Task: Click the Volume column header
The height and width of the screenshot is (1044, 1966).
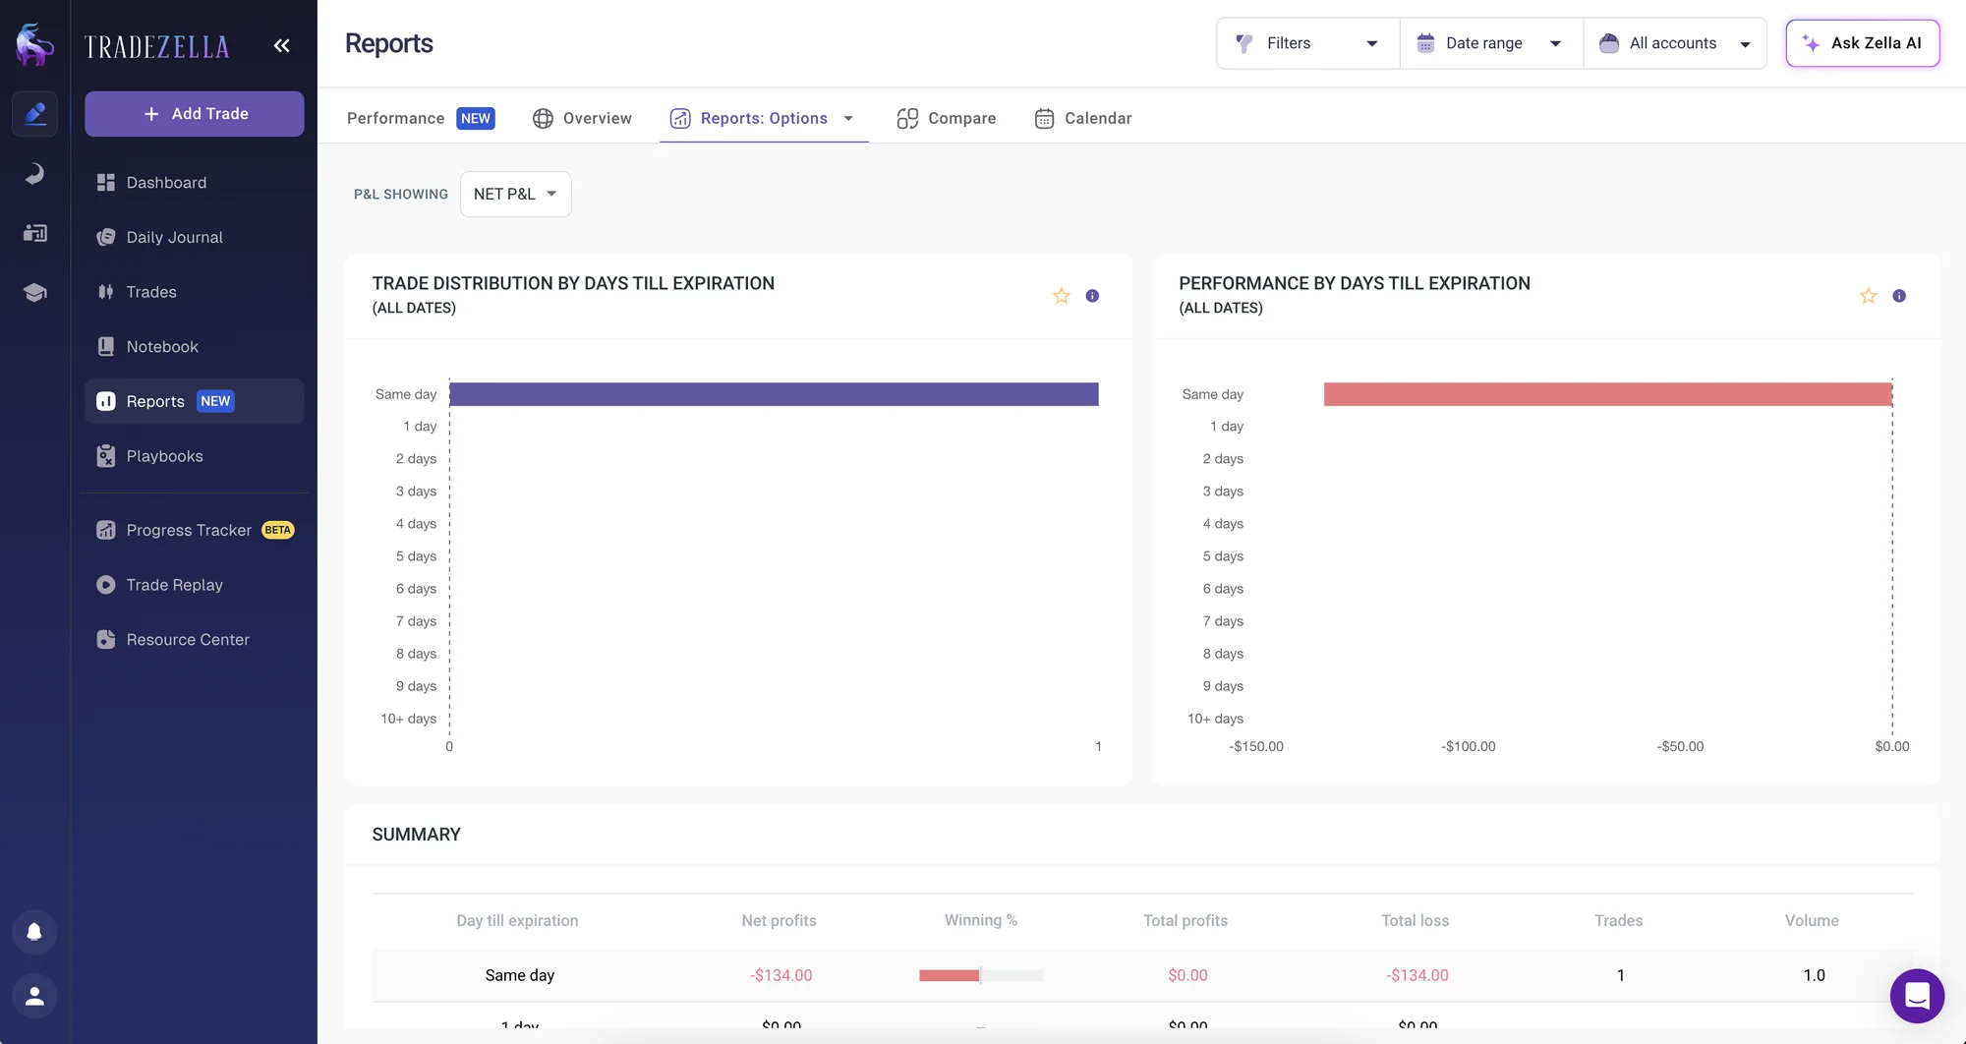Action: pos(1812,921)
